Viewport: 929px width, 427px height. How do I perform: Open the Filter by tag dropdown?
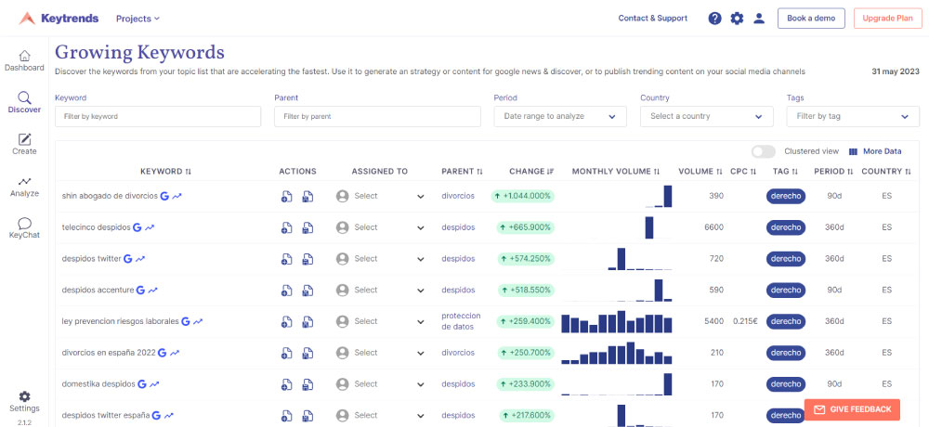(x=853, y=117)
